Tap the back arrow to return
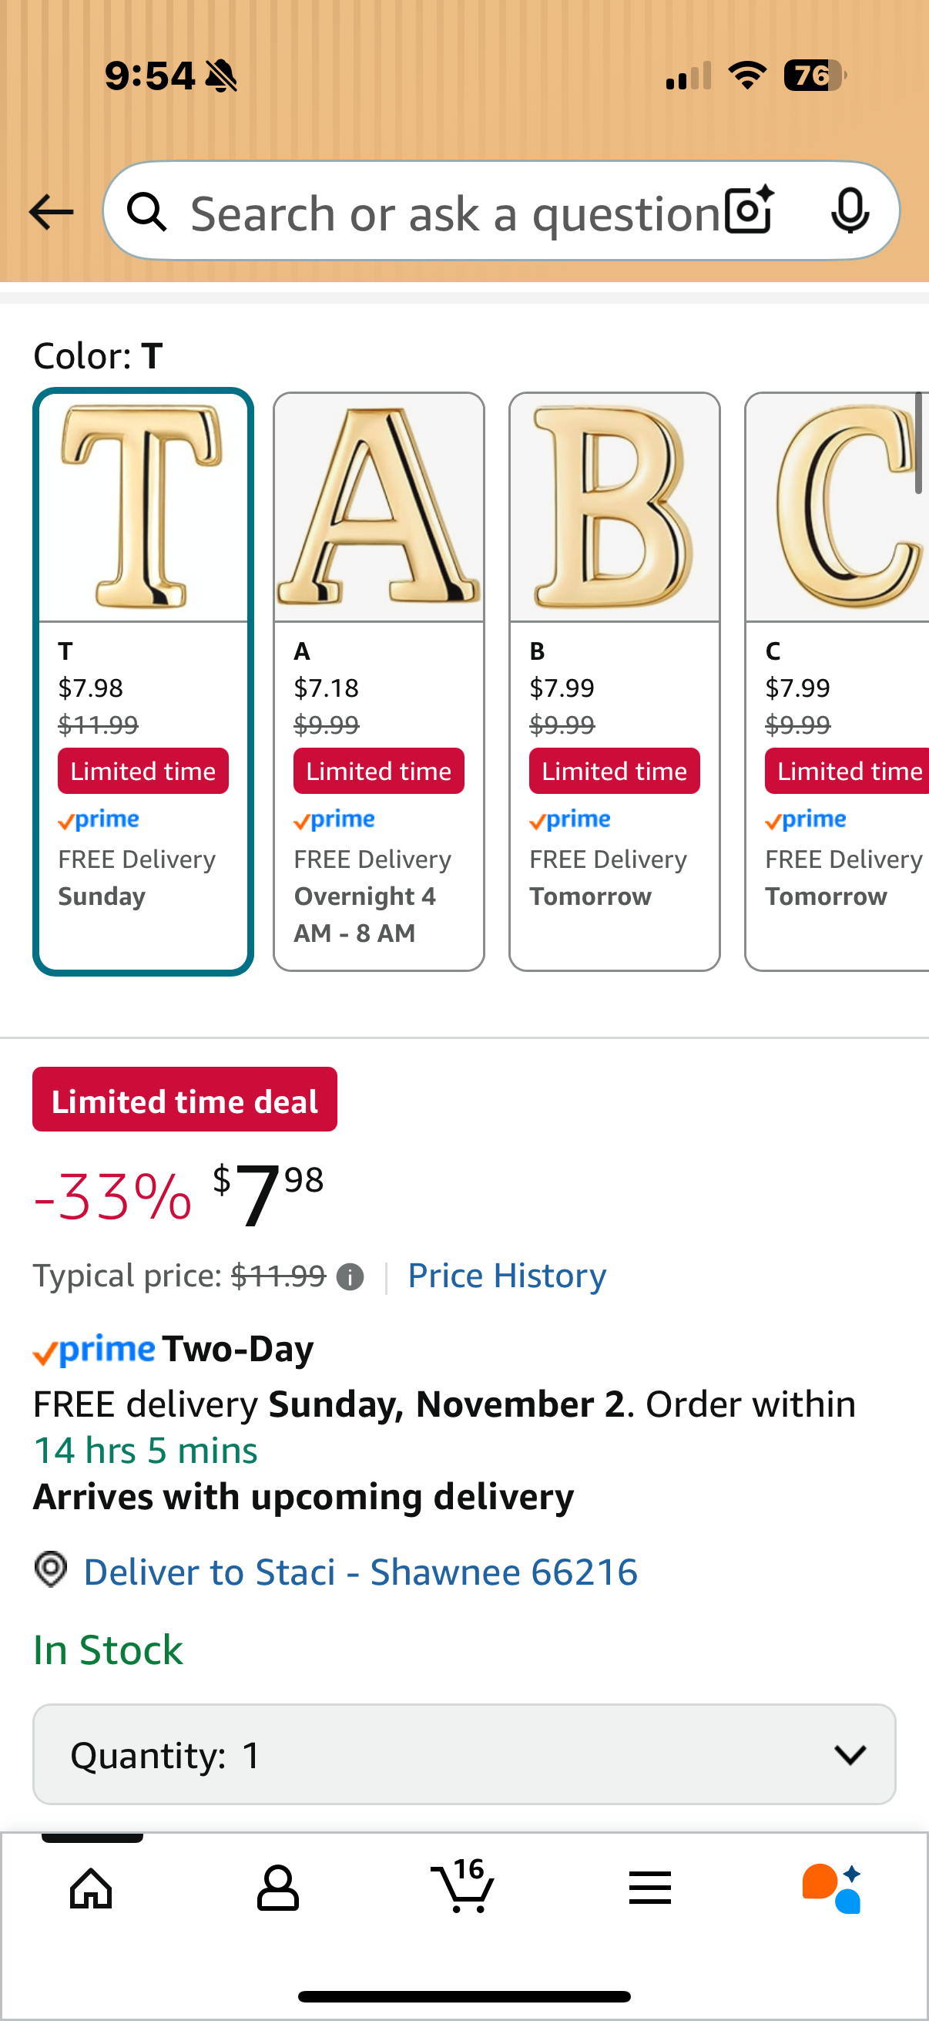929x2021 pixels. click(50, 211)
